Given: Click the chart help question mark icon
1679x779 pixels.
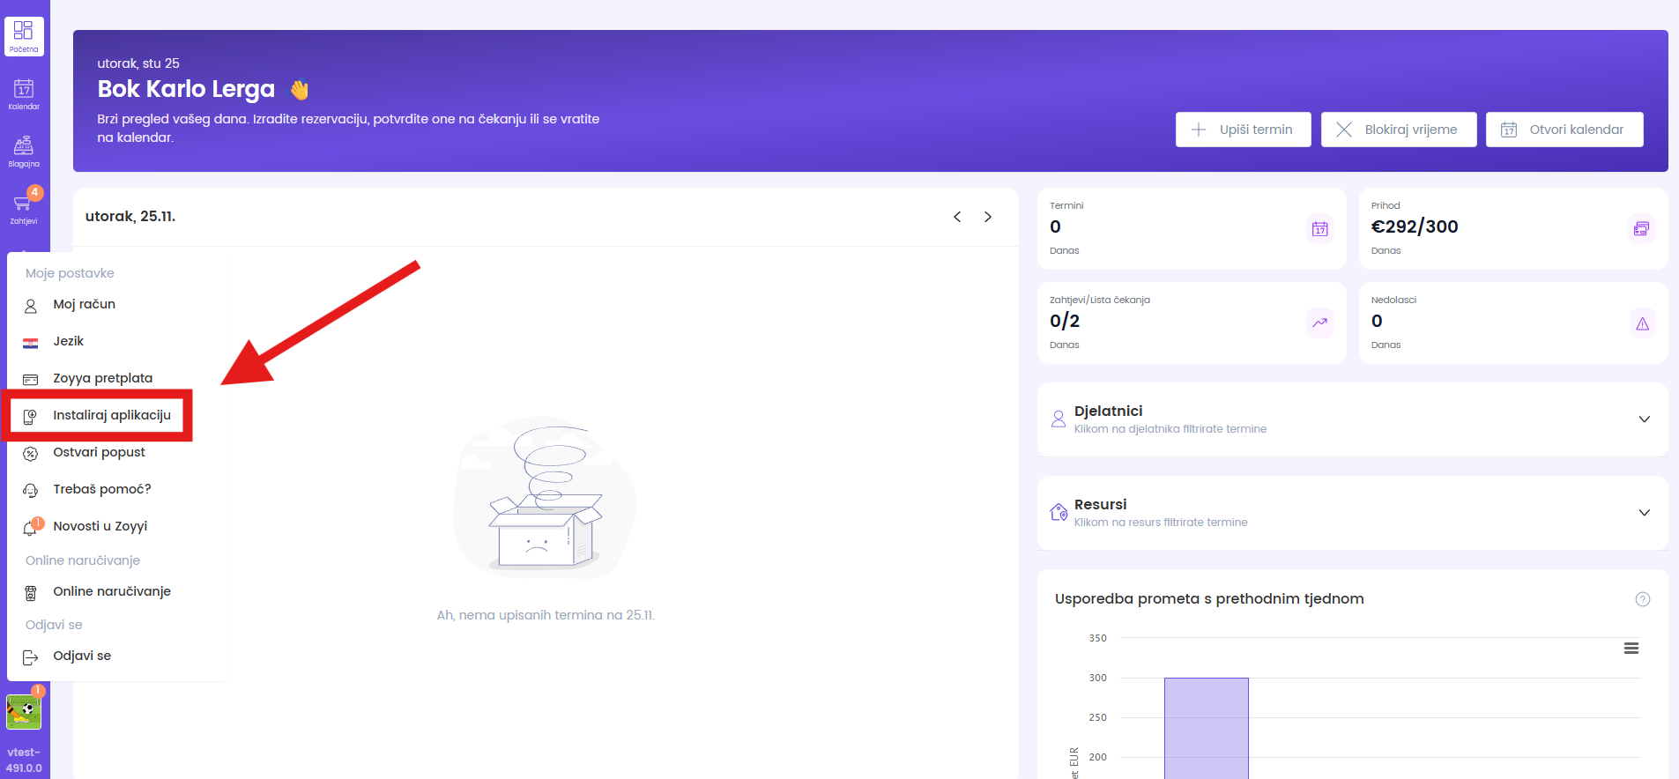Looking at the screenshot, I should tap(1642, 599).
